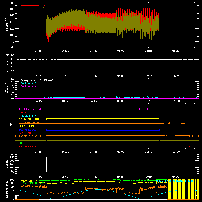Click the first cyan Collimator 8 spike
Image resolution: width=202 pixels, height=202 pixels.
47,89
